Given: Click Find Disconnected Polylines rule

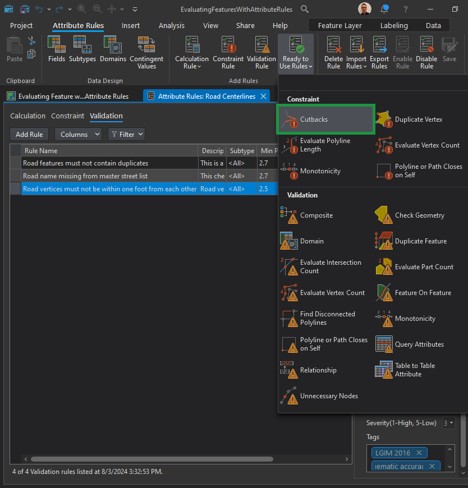Looking at the screenshot, I should pos(327,319).
